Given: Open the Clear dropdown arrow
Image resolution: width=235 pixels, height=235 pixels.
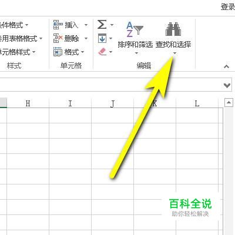Looking at the screenshot, I should tap(111, 52).
